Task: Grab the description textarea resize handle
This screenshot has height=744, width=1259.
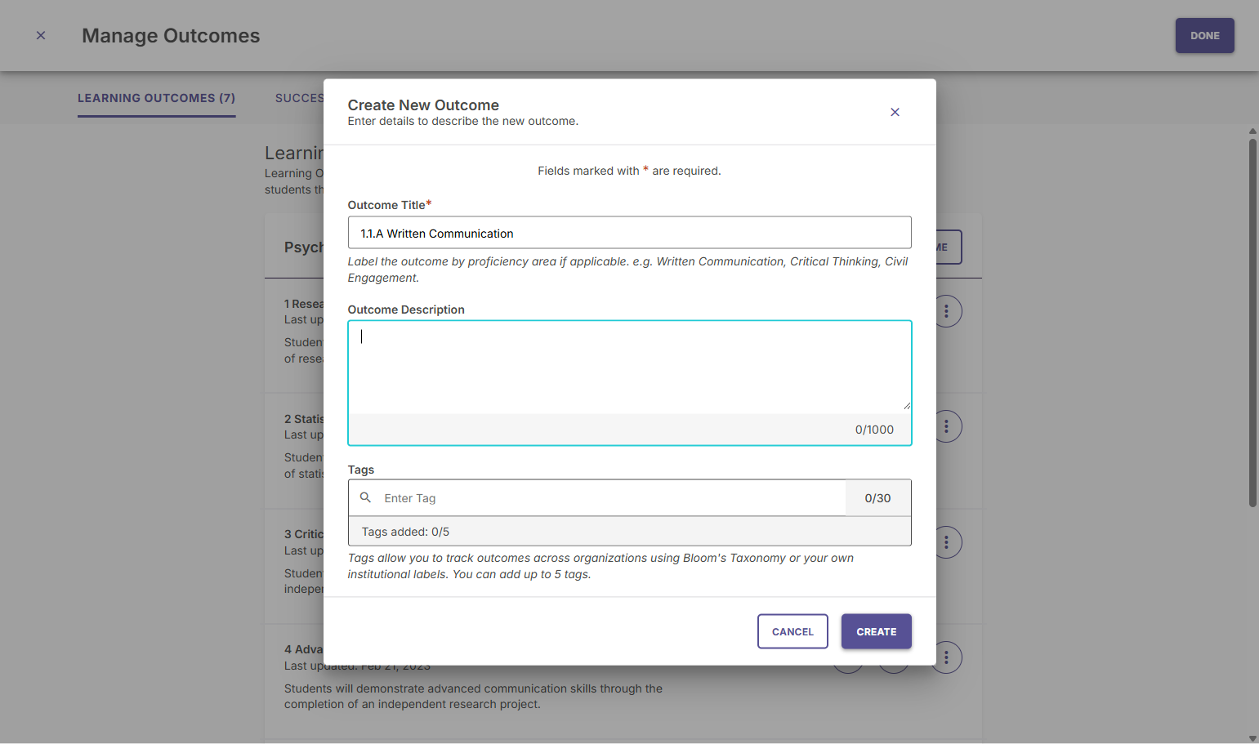Action: click(906, 405)
